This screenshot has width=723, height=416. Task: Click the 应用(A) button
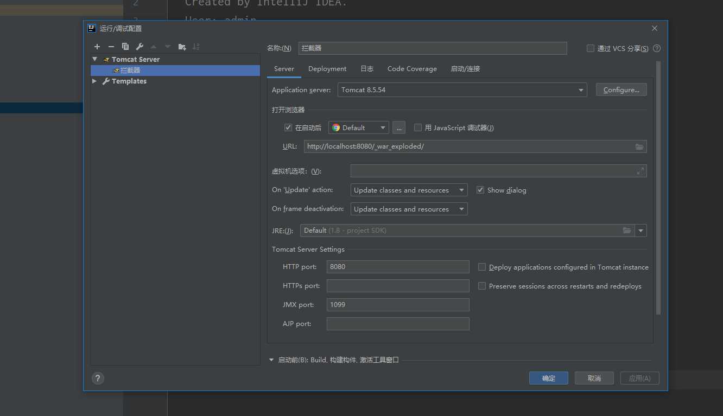point(639,378)
